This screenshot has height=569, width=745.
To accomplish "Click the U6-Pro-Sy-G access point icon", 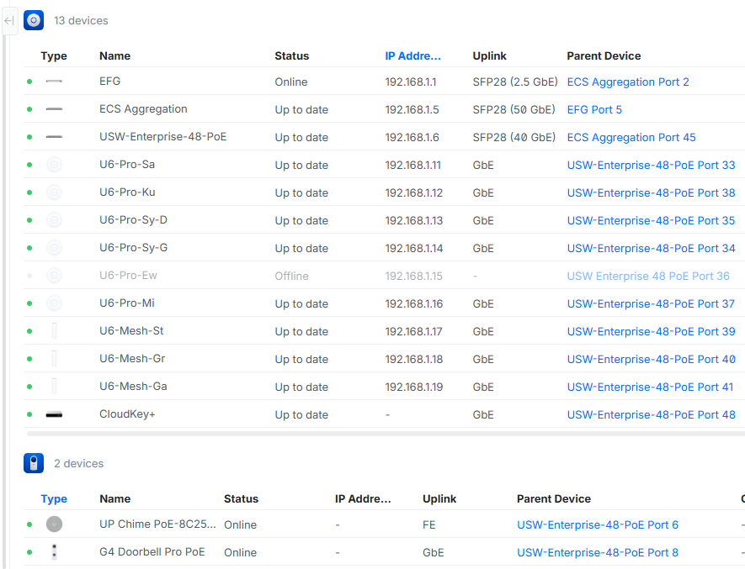I will [x=54, y=248].
